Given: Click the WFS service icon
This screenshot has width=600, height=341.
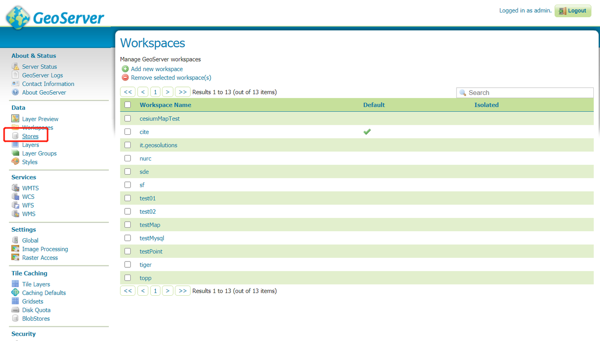Looking at the screenshot, I should [x=15, y=205].
